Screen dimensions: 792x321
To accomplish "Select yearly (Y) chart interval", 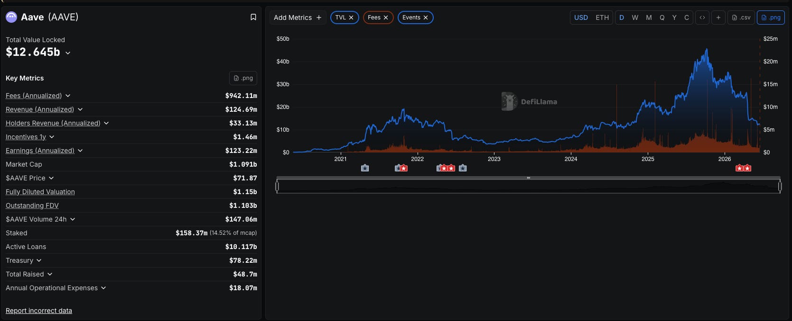I will [674, 18].
